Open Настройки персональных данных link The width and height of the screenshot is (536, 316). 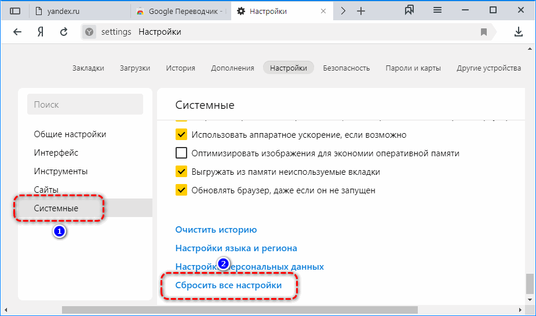250,267
